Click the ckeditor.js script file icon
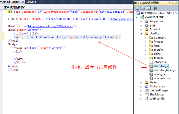This screenshot has width=179, height=114. [x=151, y=66]
